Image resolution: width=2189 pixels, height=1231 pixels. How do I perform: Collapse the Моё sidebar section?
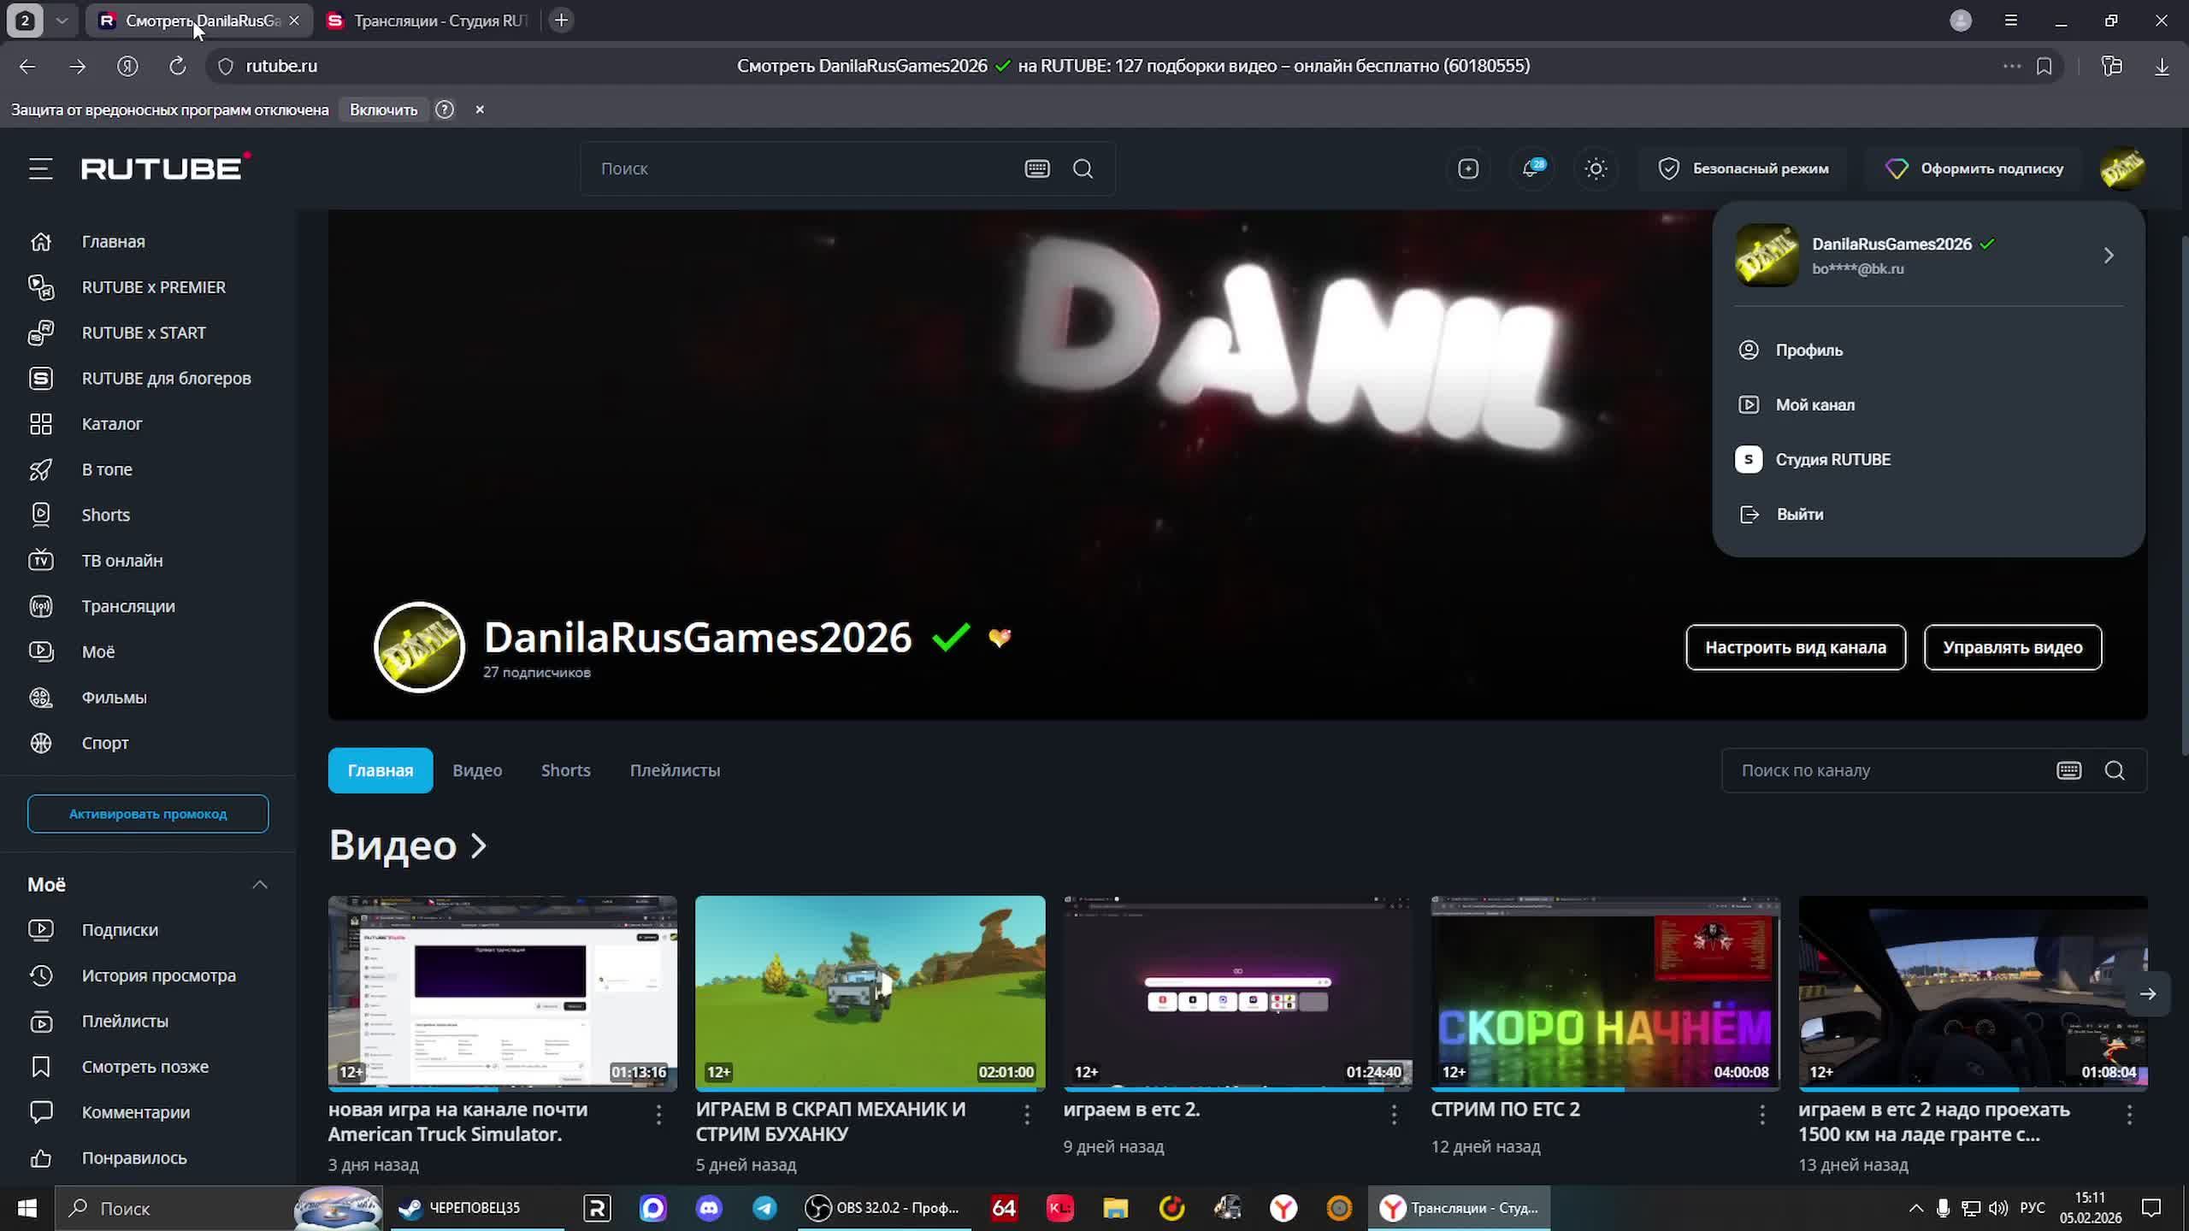coord(260,884)
